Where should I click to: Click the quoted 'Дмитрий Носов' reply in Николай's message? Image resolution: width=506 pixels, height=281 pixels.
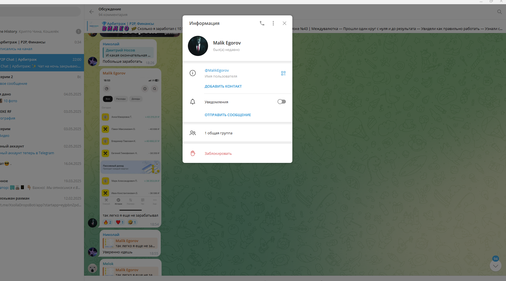coord(128,53)
